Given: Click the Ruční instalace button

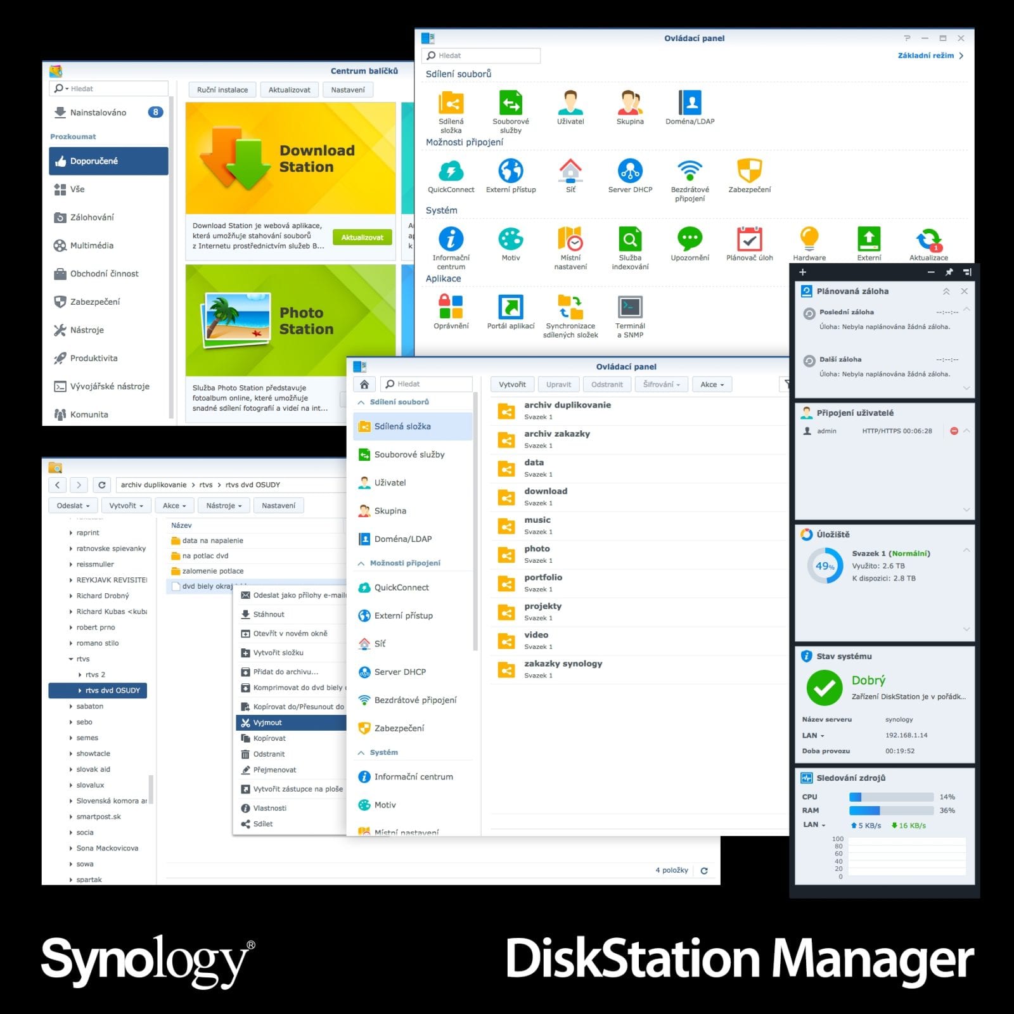Looking at the screenshot, I should (x=222, y=89).
